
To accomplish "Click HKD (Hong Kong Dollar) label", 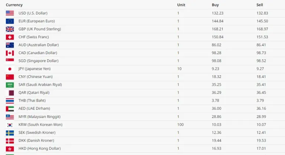I will [39, 149].
